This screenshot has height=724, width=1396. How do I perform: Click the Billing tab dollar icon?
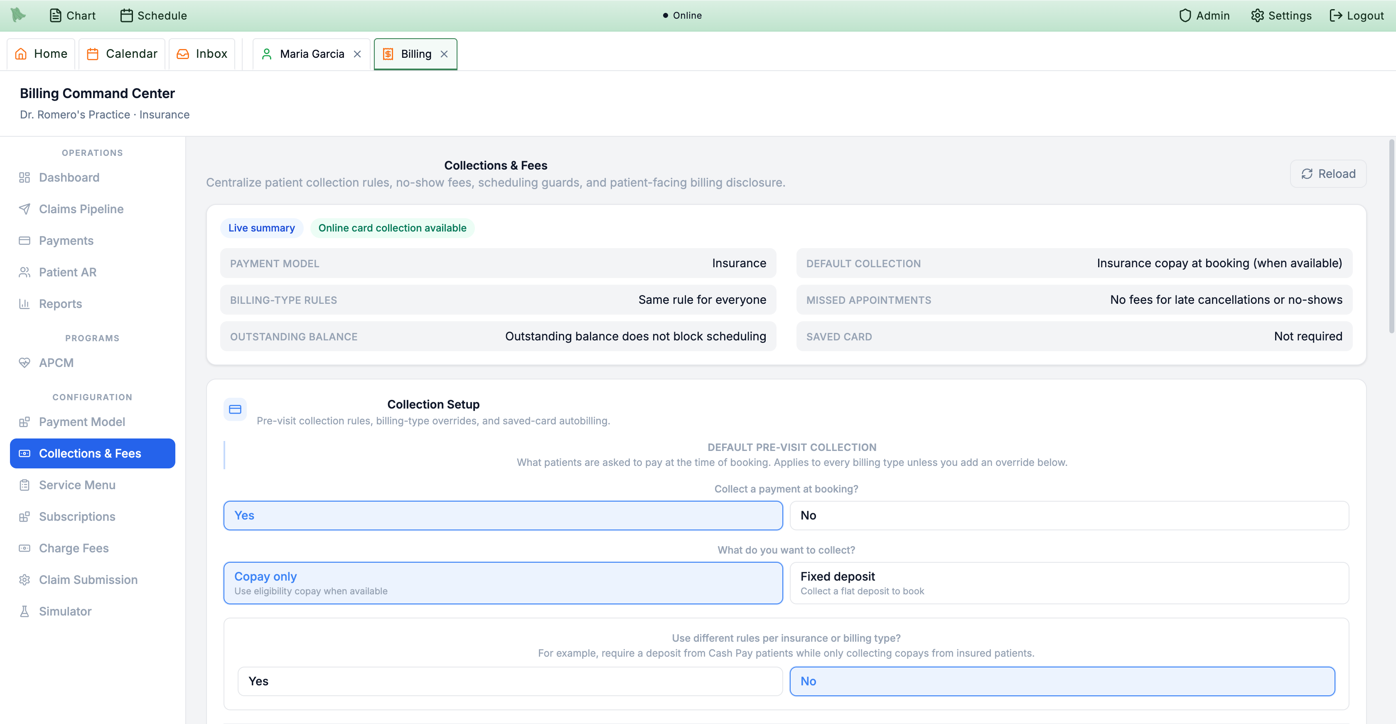pyautogui.click(x=388, y=54)
